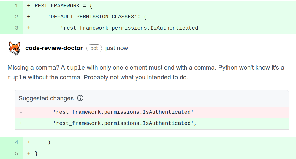Click the added line with trailing comma
Screen dimensions: 296x159
click(x=152, y=123)
